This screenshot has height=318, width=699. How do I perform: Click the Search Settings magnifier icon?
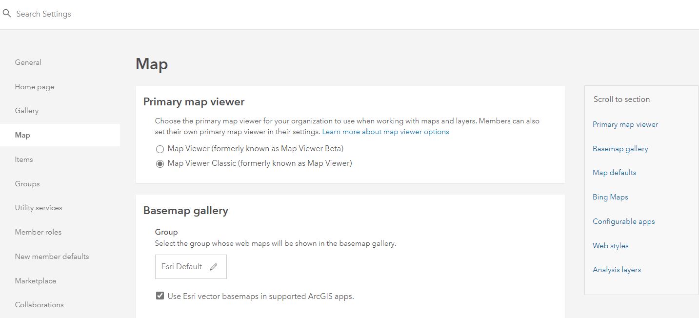[7, 13]
